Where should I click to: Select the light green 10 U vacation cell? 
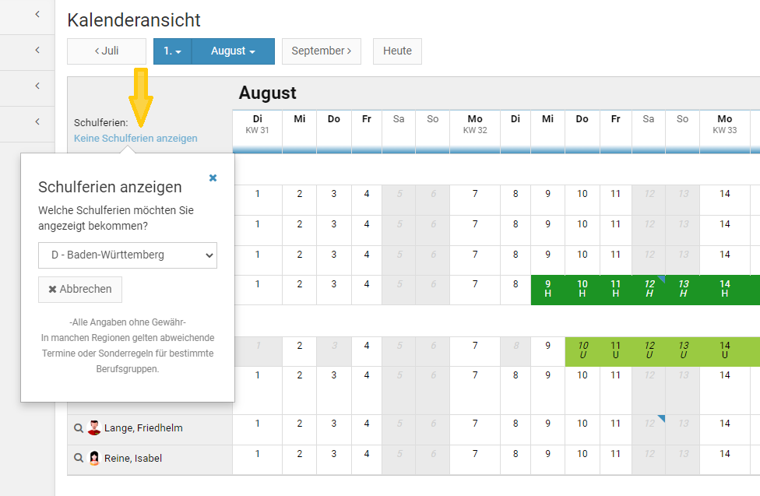(x=582, y=350)
